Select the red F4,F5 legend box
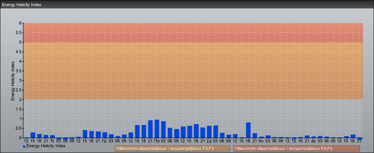This screenshot has height=153, width=374. pyautogui.click(x=296, y=148)
